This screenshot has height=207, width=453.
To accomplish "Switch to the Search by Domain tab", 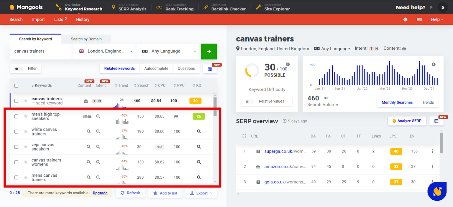I will (x=86, y=39).
